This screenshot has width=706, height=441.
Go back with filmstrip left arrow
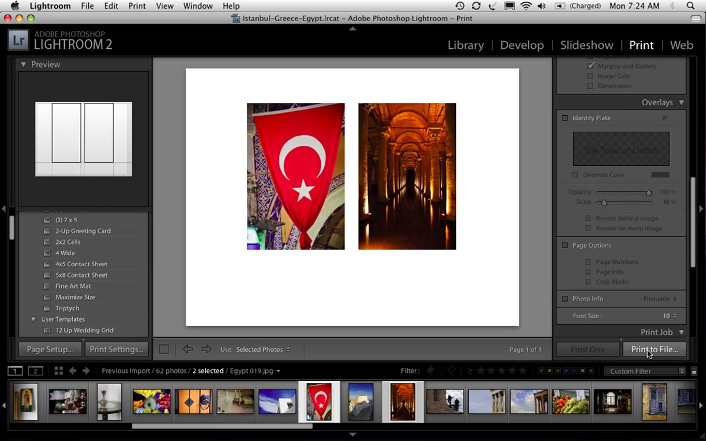click(73, 371)
